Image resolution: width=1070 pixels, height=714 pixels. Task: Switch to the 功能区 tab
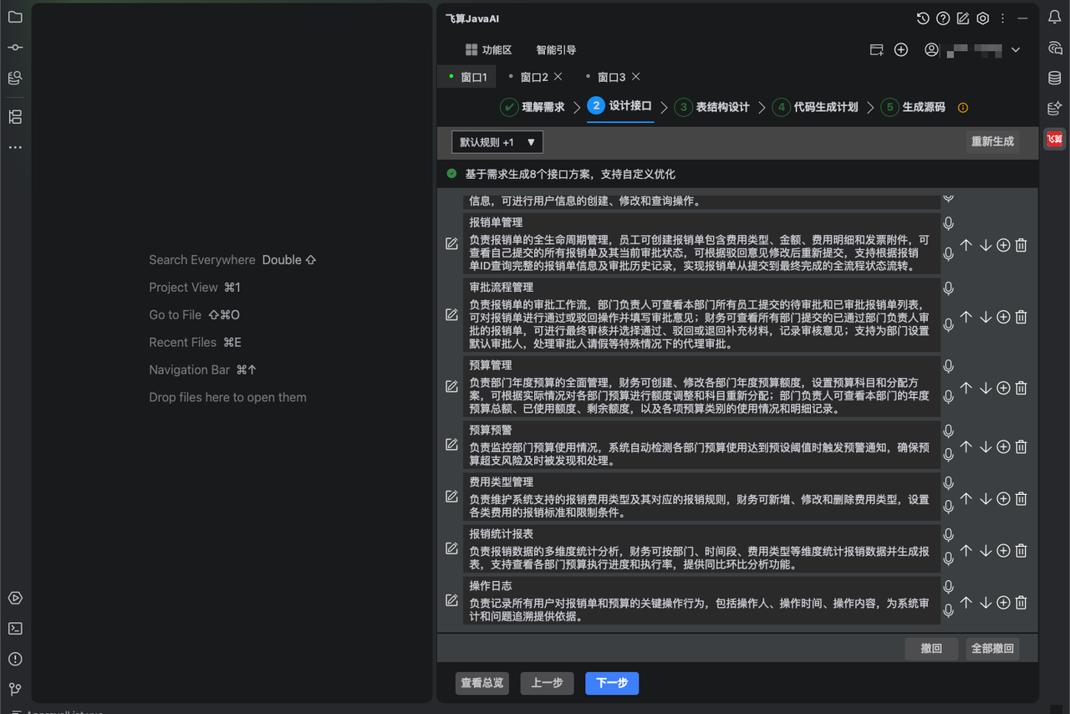tap(488, 50)
